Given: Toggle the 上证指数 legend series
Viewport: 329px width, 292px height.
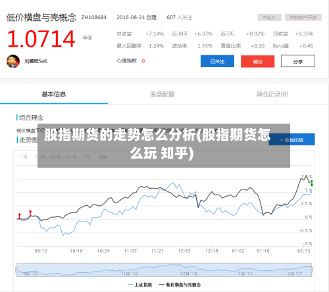Looking at the screenshot, I should pyautogui.click(x=139, y=285).
